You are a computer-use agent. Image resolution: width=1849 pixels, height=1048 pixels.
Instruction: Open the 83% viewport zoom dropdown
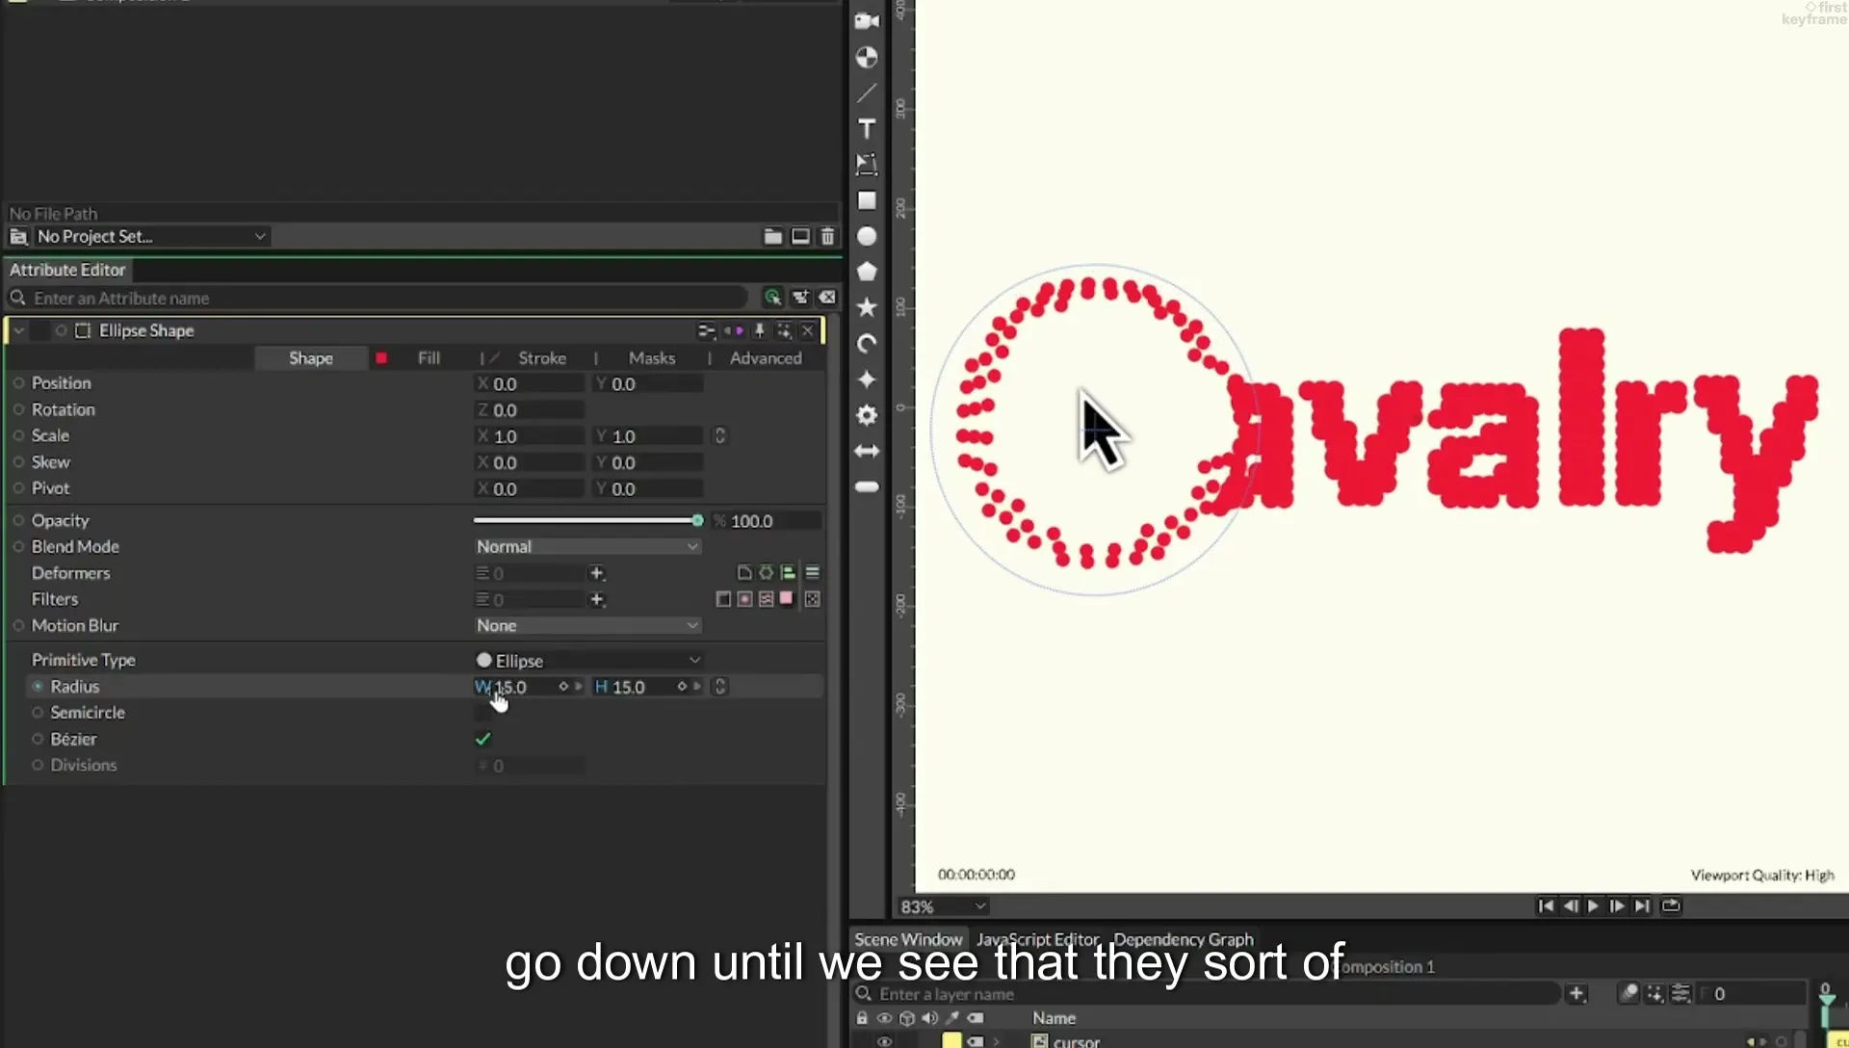coord(943,906)
